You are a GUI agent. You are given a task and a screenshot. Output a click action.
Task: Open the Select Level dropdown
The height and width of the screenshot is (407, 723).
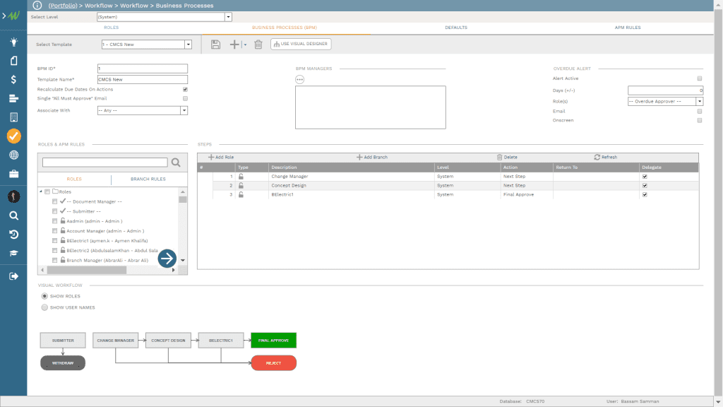click(228, 17)
